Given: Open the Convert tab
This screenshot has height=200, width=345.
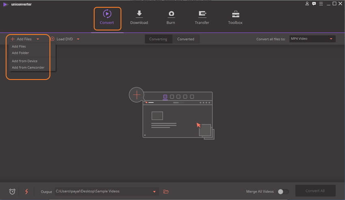Looking at the screenshot, I should click(x=107, y=17).
